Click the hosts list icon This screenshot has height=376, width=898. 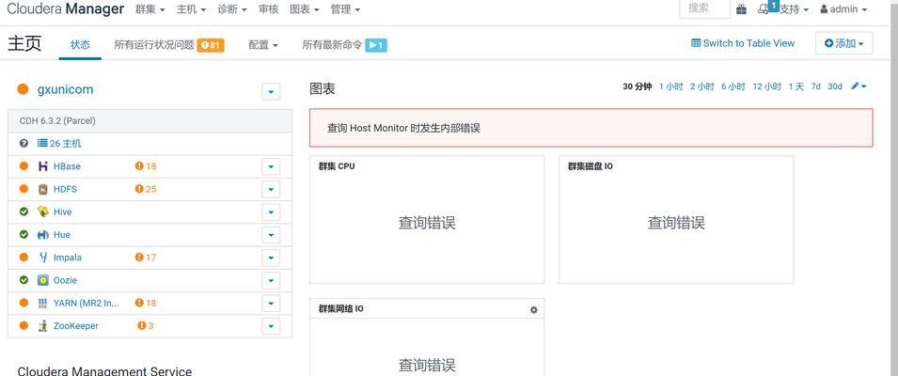(42, 143)
